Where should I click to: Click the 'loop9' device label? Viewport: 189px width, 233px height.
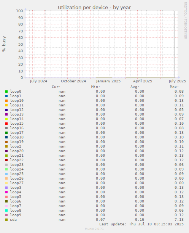tap(16, 215)
